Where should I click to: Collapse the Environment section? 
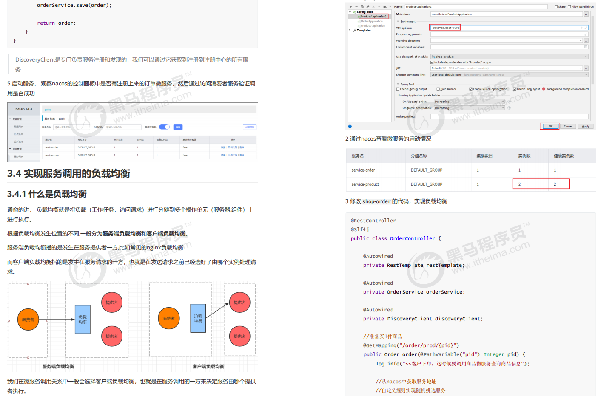point(398,21)
